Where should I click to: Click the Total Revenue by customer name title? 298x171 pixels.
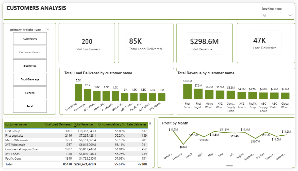[x=206, y=73]
